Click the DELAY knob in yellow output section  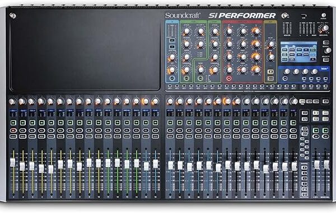tap(271, 44)
